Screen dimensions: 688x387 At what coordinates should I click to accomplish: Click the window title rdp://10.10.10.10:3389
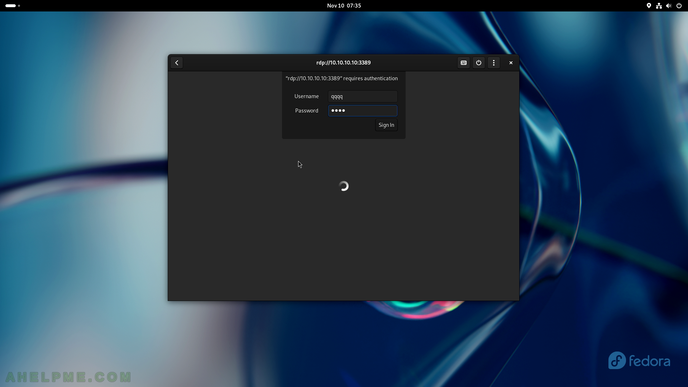tap(343, 63)
